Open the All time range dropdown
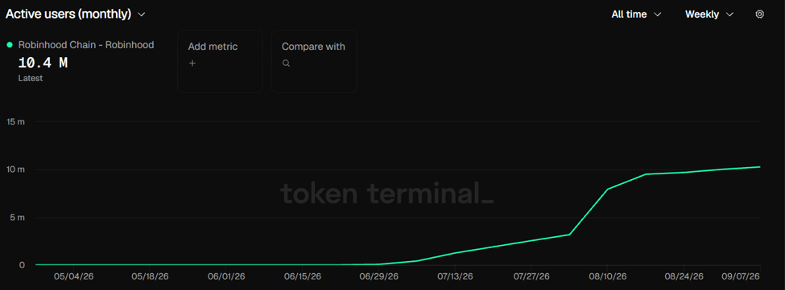The height and width of the screenshot is (290, 785). [636, 14]
